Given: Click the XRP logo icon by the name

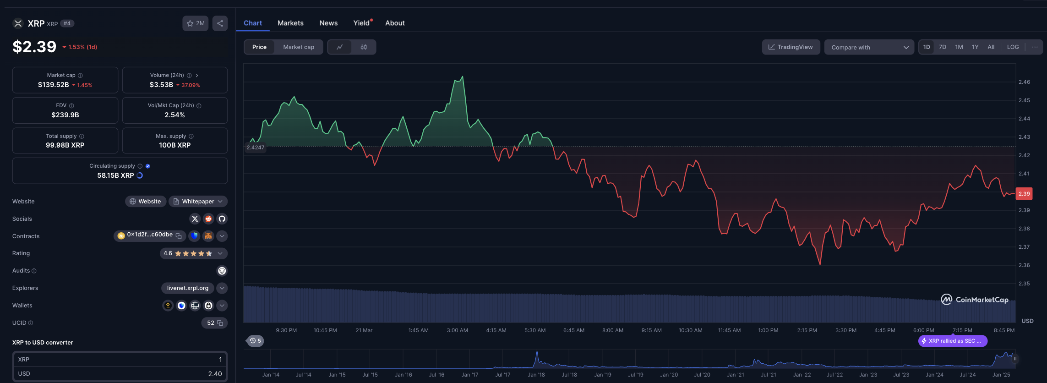Looking at the screenshot, I should tap(18, 23).
